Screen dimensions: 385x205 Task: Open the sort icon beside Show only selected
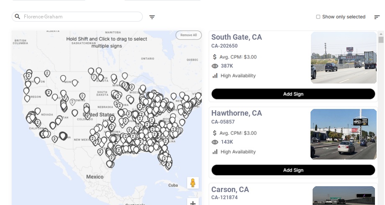click(x=377, y=17)
